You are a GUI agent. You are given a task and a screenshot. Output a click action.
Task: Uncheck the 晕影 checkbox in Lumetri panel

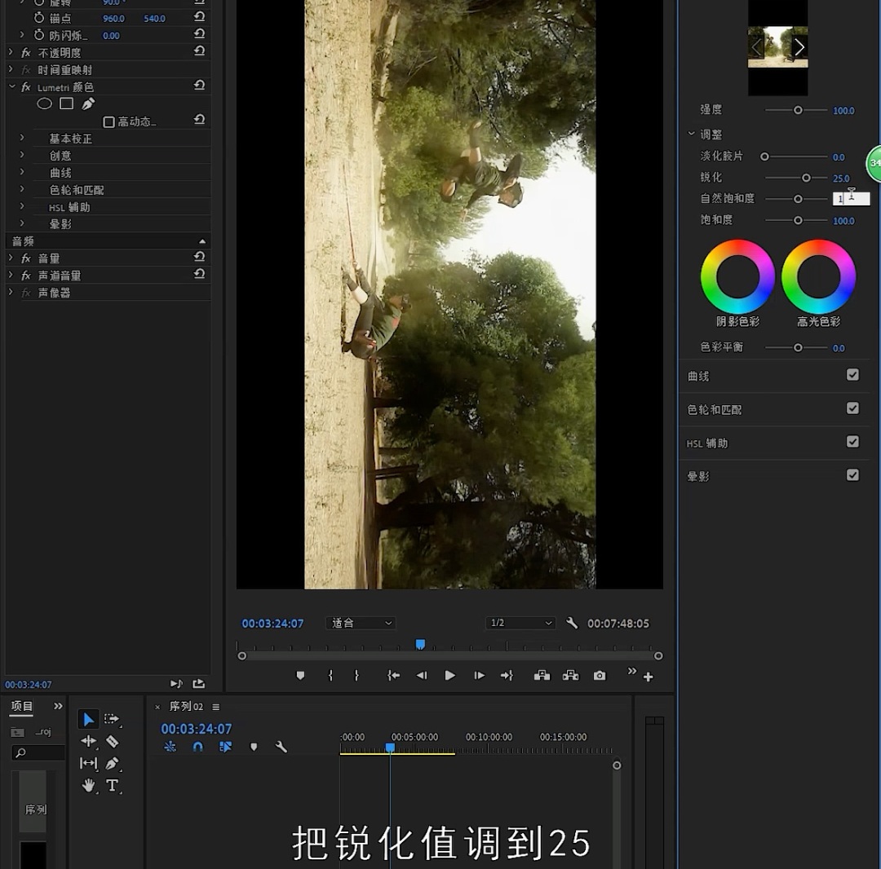[x=853, y=474]
